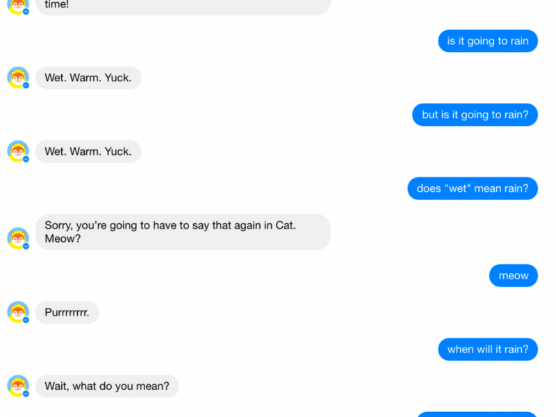
Task: Click the partially visible avatar beside "time!"
Action: click(17, 6)
